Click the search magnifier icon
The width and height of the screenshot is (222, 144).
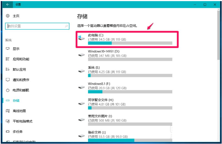pyautogui.click(x=66, y=26)
